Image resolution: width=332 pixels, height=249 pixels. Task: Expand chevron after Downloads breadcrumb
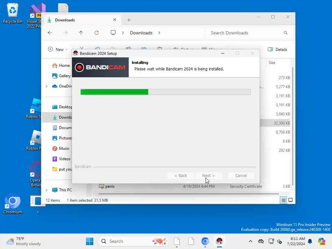(x=159, y=33)
